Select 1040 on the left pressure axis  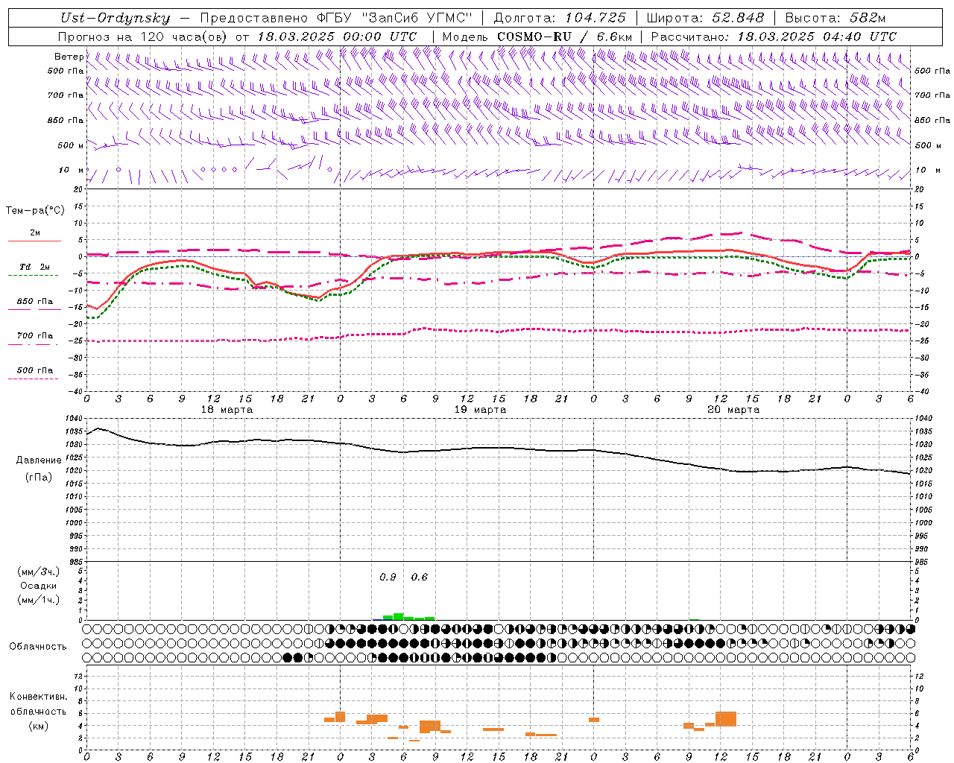74,419
